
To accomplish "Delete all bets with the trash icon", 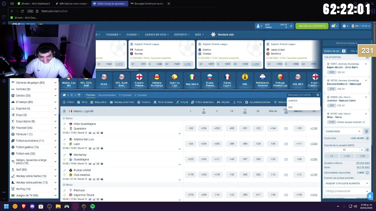I will click(x=366, y=131).
